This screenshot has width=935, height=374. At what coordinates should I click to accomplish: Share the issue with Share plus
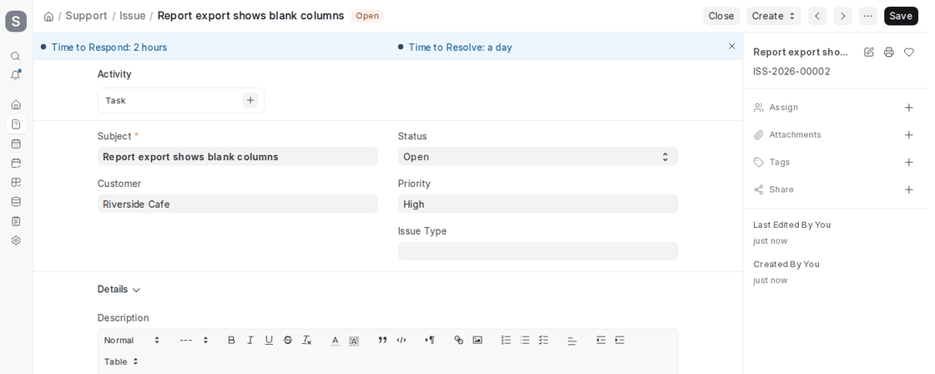click(x=909, y=190)
